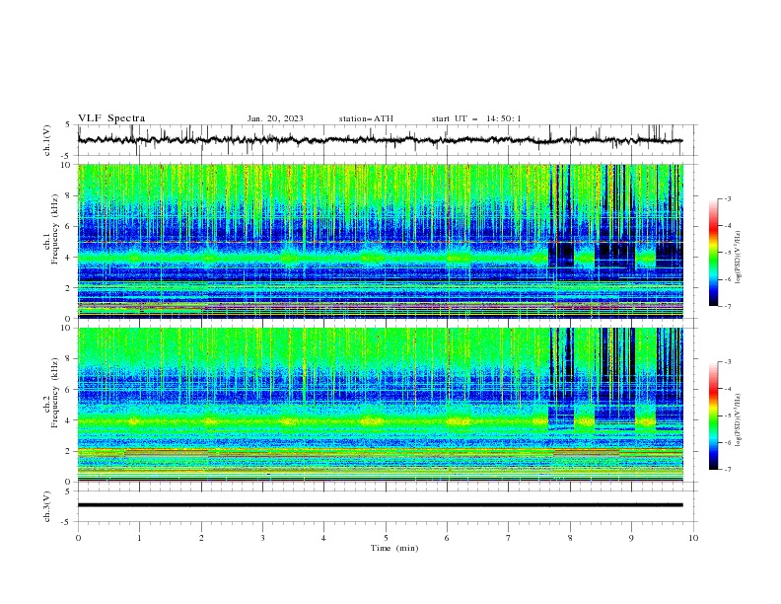Click time axis tick label "4"
Image resolution: width=781 pixels, height=604 pixels.
(323, 538)
